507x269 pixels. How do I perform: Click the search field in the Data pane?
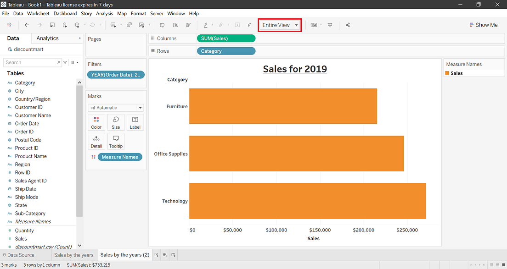pyautogui.click(x=30, y=62)
